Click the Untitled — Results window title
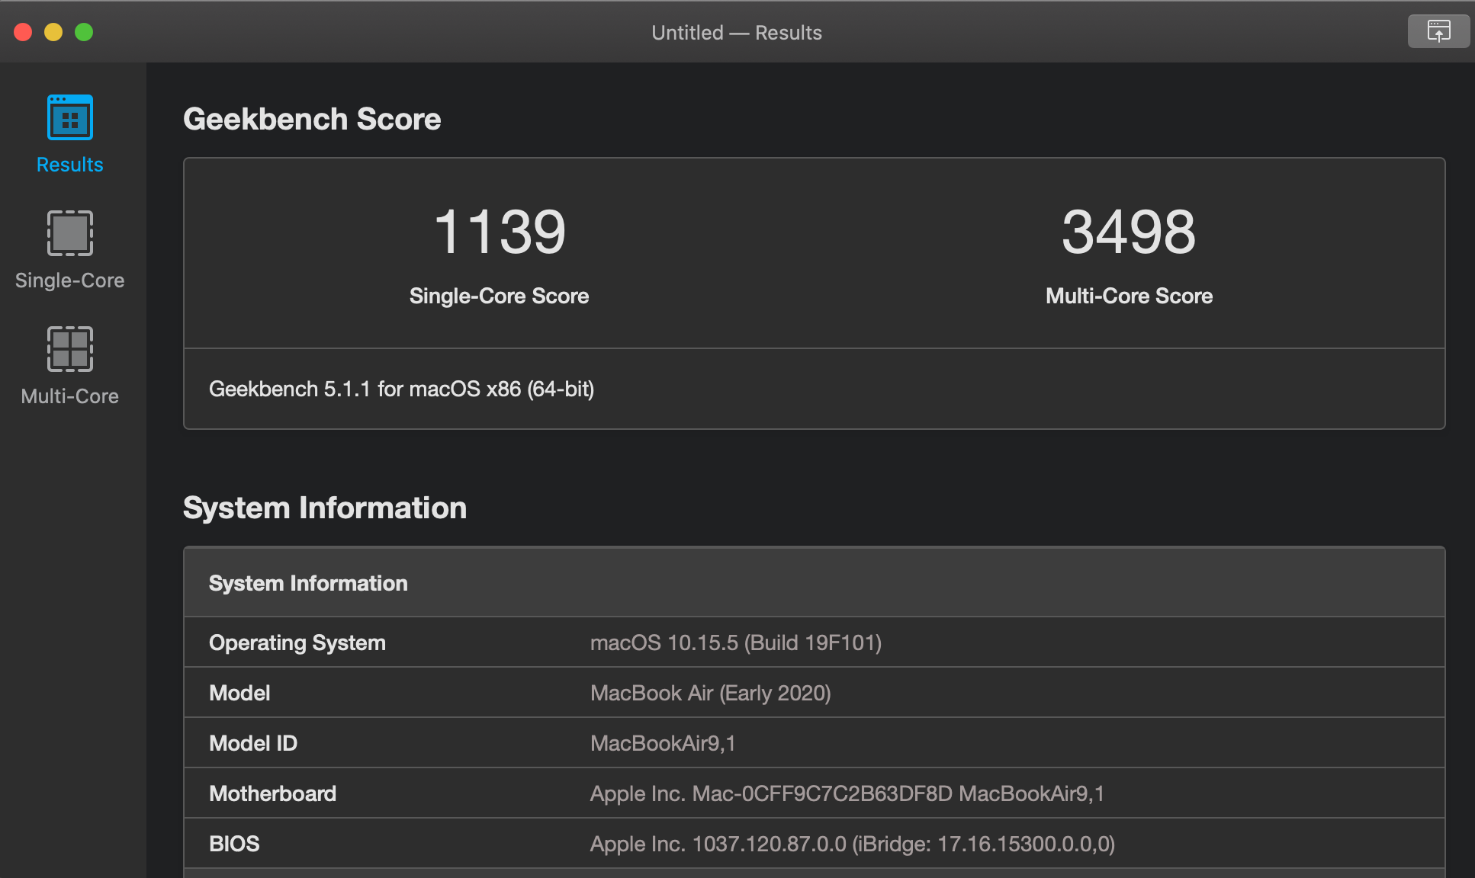This screenshot has height=878, width=1475. point(737,33)
